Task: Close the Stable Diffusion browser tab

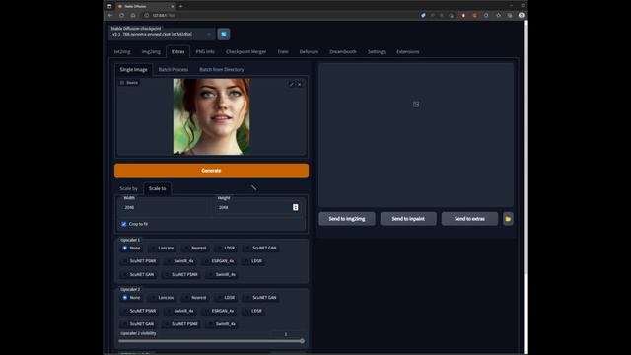Action: 173,7
